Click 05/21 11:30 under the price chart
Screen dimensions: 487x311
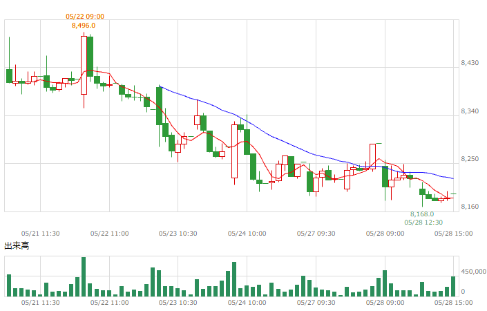(x=40, y=234)
